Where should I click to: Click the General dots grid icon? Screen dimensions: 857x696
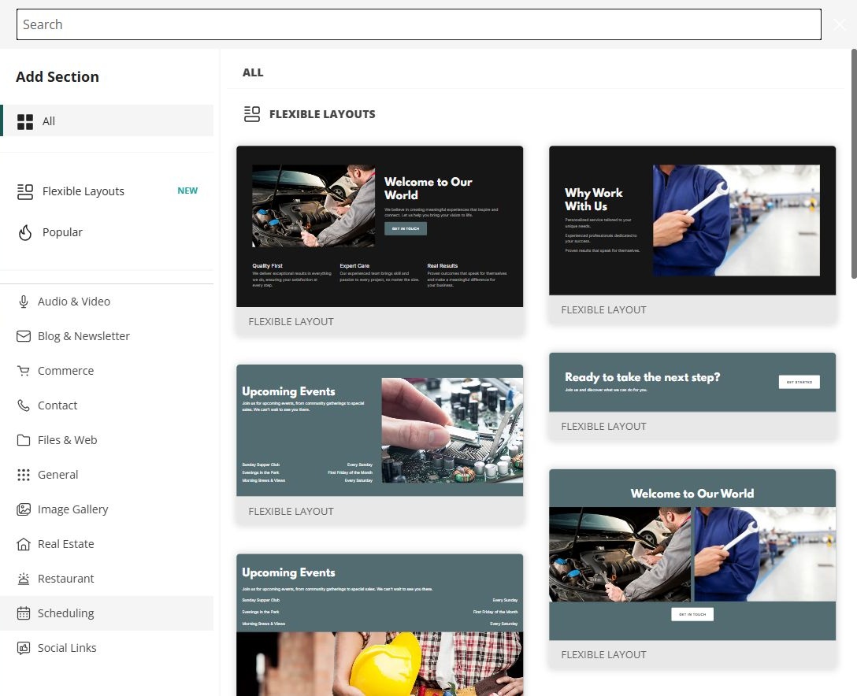coord(24,475)
